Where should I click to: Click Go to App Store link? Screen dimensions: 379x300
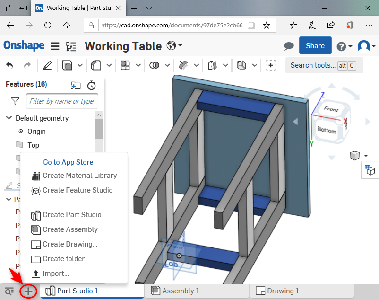click(68, 162)
